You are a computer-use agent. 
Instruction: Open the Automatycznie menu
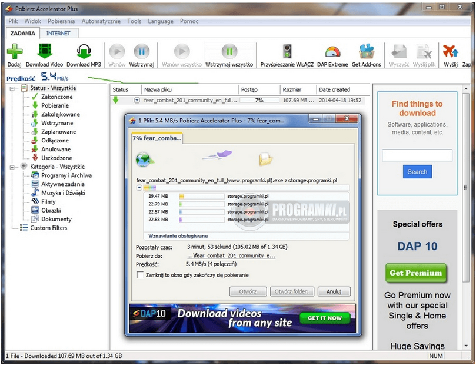point(101,21)
